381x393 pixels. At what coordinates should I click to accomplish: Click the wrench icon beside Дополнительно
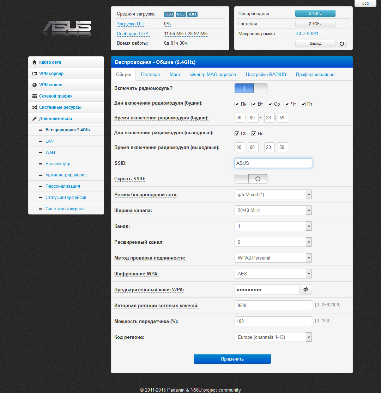click(35, 119)
